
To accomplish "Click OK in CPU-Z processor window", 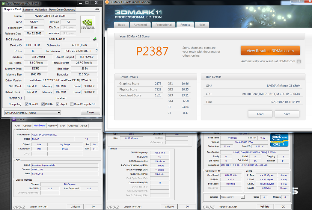I will [x=283, y=207].
